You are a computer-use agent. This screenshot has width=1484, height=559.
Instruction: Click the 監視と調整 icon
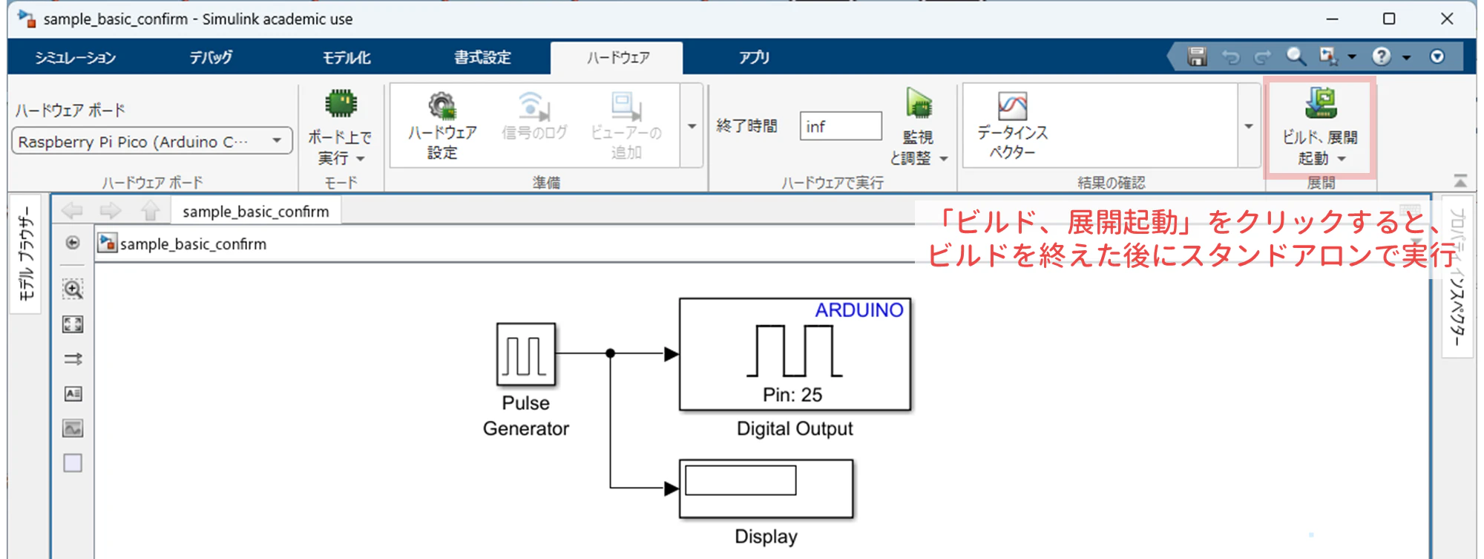pyautogui.click(x=919, y=104)
